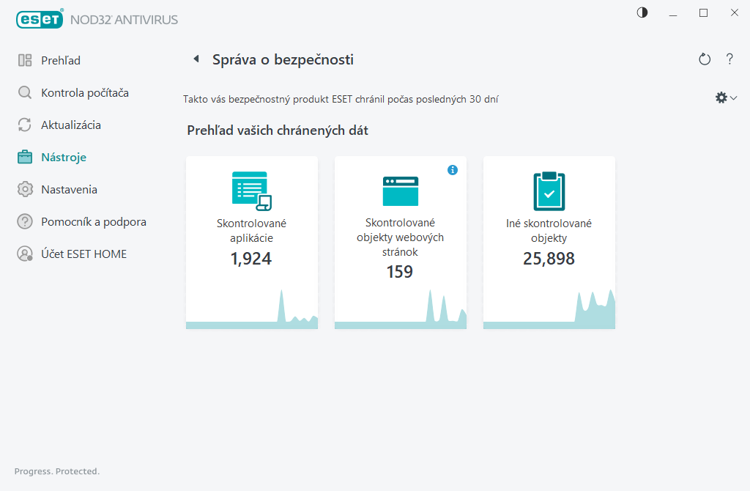Click the ESET logo in title bar

pyautogui.click(x=40, y=19)
